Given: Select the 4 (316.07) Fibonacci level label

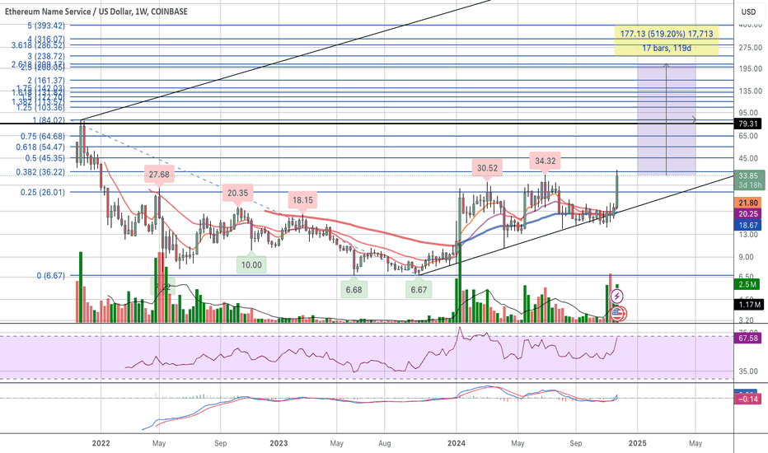Looking at the screenshot, I should coord(46,40).
